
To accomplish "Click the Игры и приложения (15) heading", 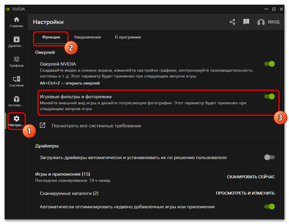I will tap(63, 174).
